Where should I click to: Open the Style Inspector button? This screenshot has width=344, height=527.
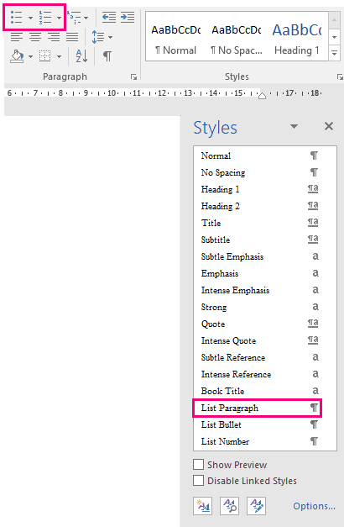[x=229, y=505]
